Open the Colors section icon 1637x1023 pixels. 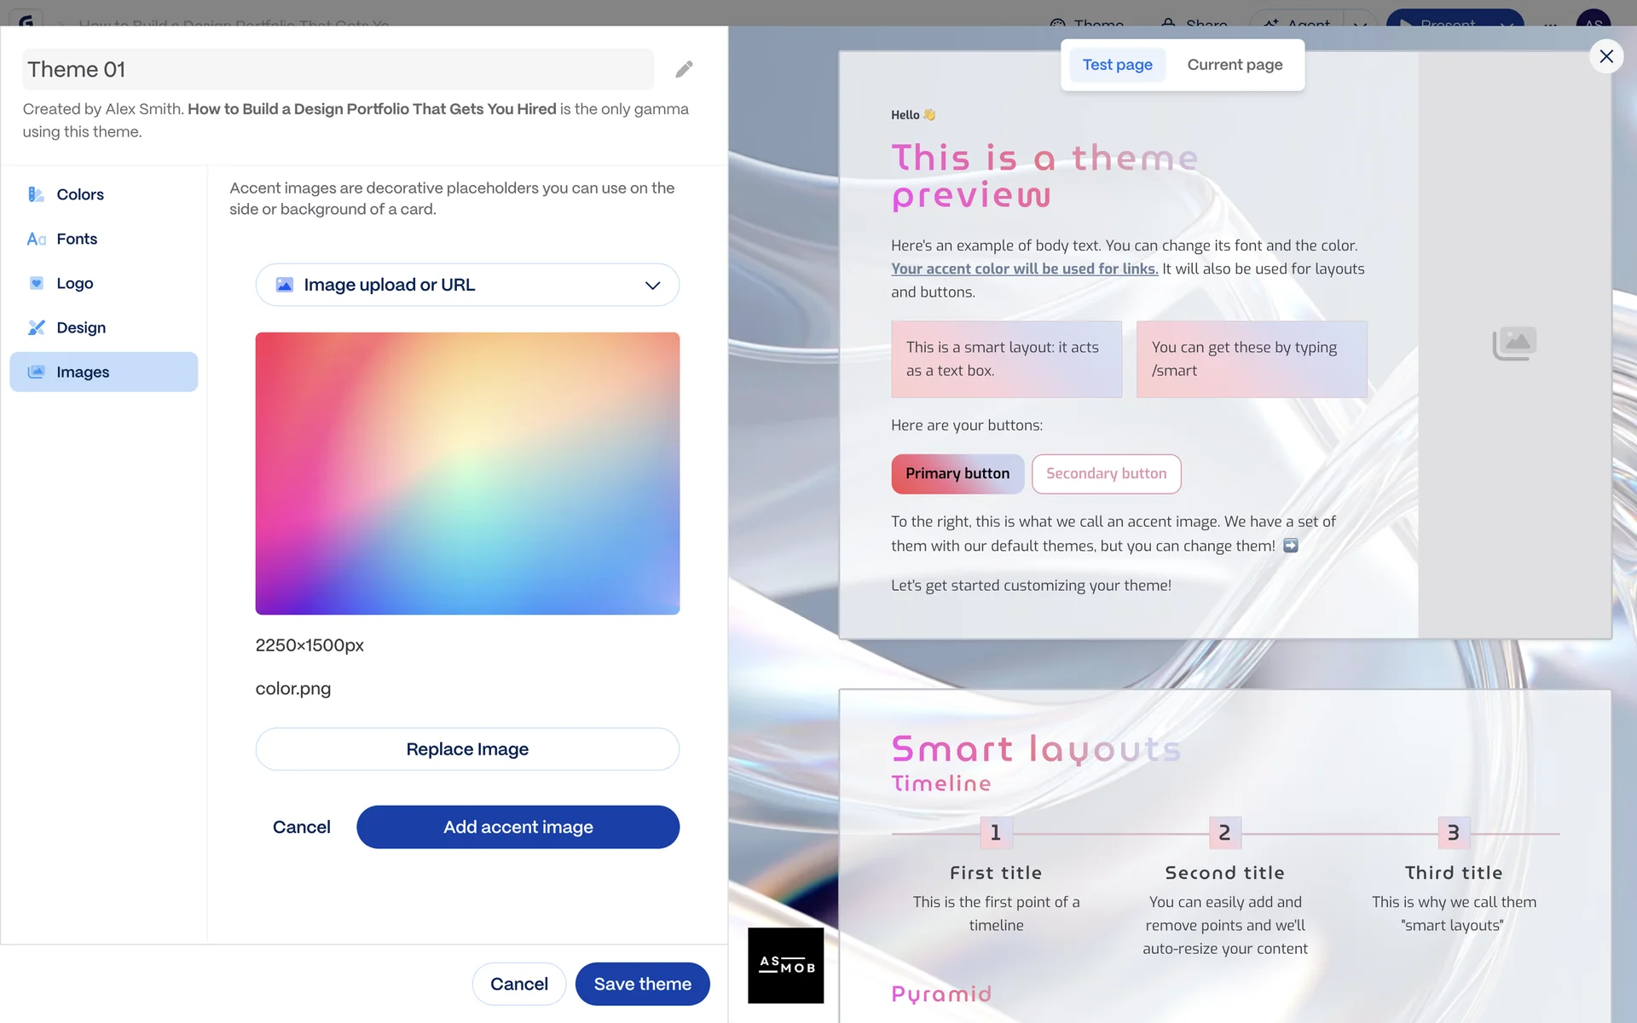(36, 194)
